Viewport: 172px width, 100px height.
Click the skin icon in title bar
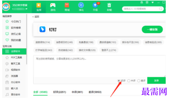point(147,2)
